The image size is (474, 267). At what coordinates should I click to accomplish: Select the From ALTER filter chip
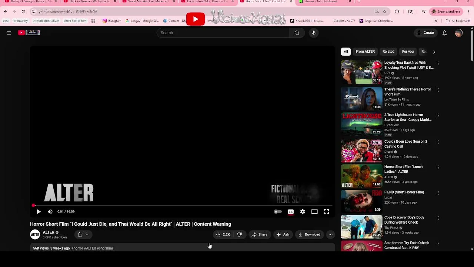[x=365, y=52]
